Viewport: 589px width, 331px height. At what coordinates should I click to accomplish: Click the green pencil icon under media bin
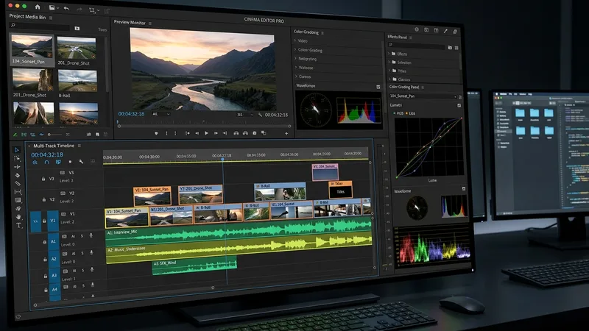click(x=15, y=135)
